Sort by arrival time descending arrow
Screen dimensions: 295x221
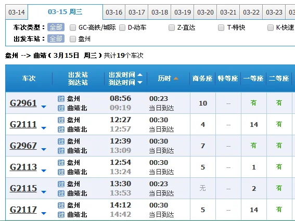point(140,82)
